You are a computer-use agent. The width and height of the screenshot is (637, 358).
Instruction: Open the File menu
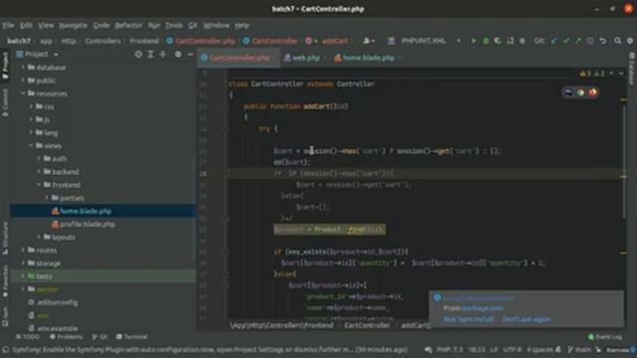pyautogui.click(x=8, y=25)
